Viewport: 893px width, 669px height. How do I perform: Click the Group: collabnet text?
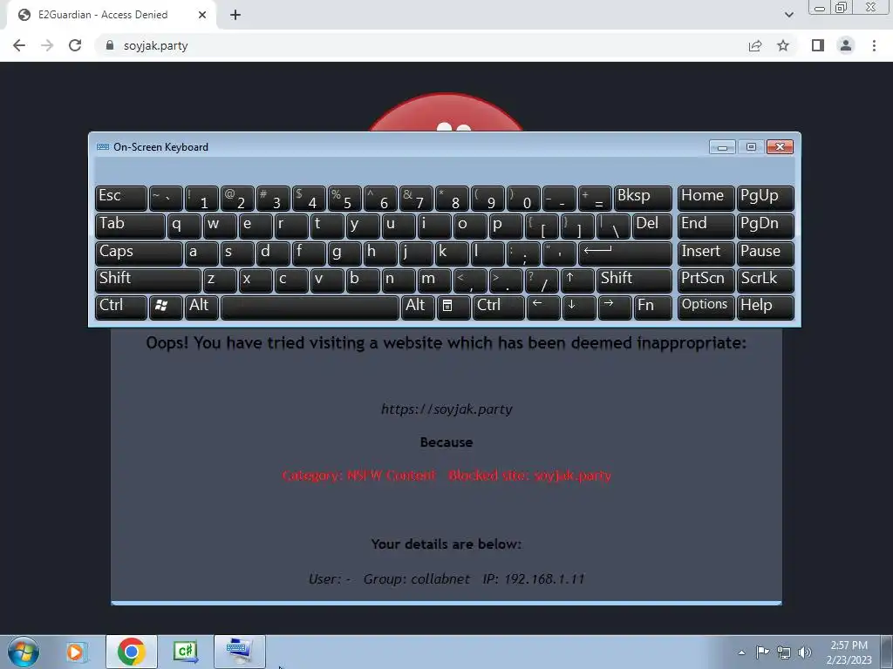[416, 579]
